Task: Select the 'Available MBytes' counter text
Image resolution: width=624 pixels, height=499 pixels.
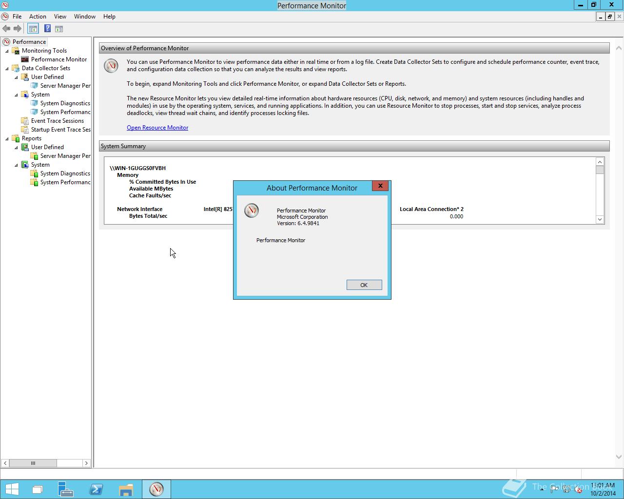Action: (x=151, y=189)
